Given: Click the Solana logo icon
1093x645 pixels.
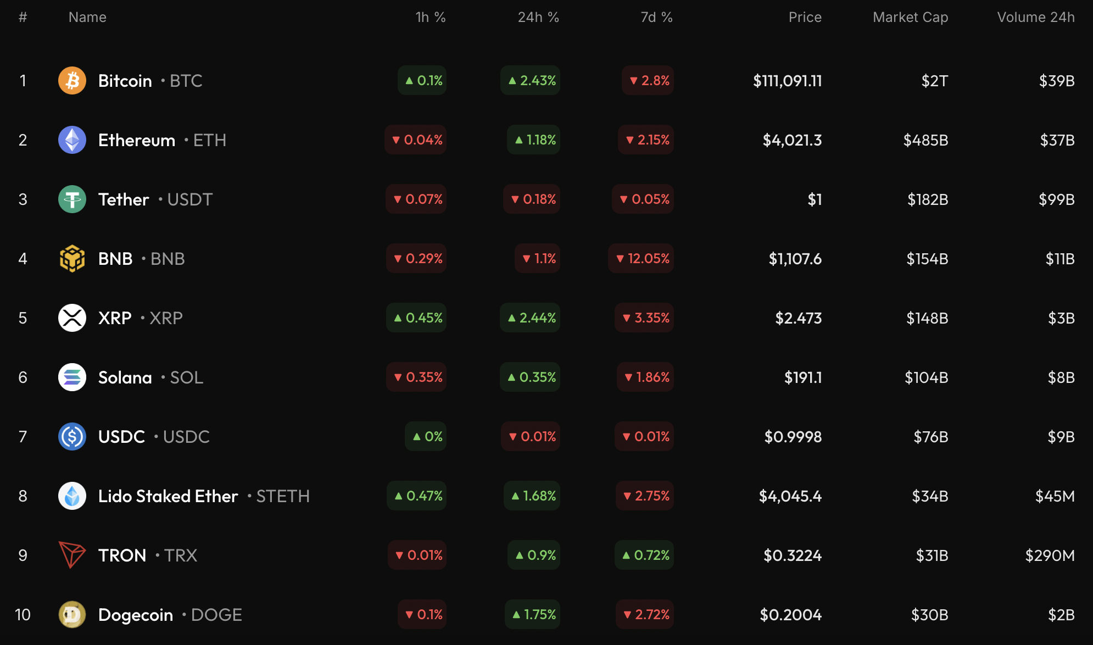Looking at the screenshot, I should click(72, 377).
